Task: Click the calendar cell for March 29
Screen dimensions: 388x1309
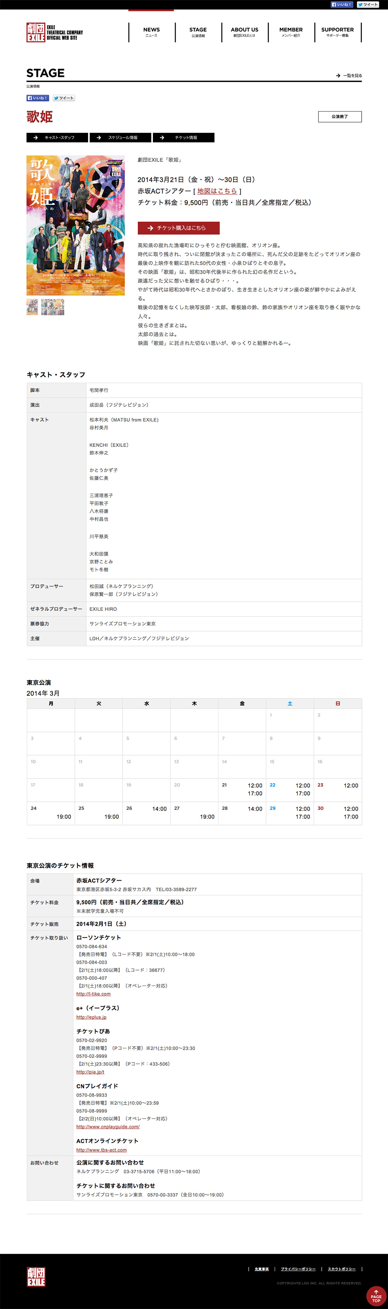Action: [x=289, y=813]
